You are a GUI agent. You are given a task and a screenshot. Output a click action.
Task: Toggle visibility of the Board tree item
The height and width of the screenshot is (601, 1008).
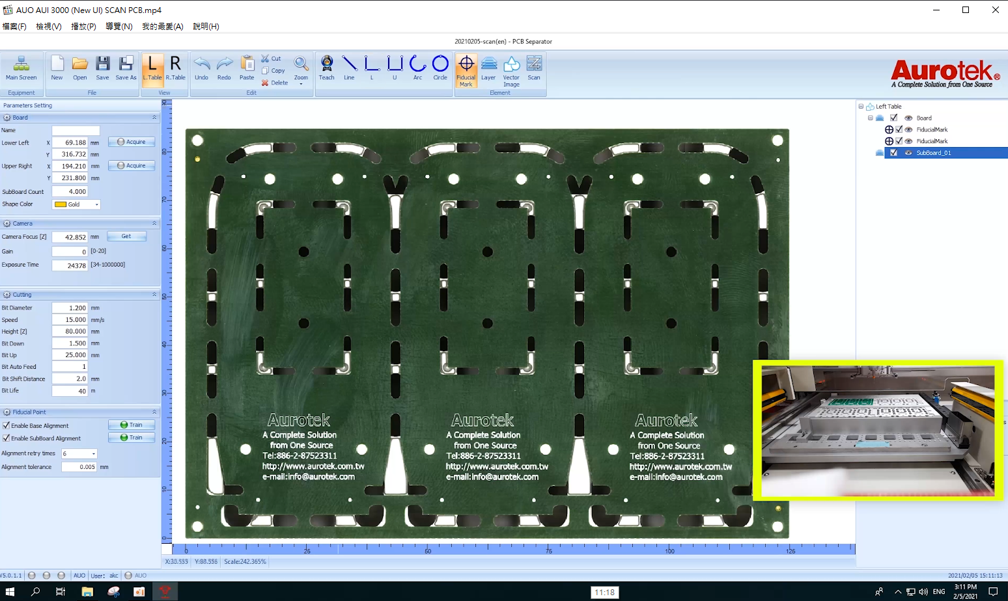pos(909,118)
